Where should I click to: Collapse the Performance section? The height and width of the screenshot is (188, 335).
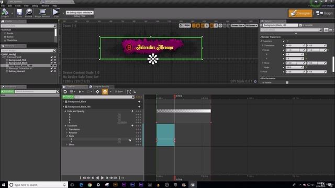tap(261, 78)
